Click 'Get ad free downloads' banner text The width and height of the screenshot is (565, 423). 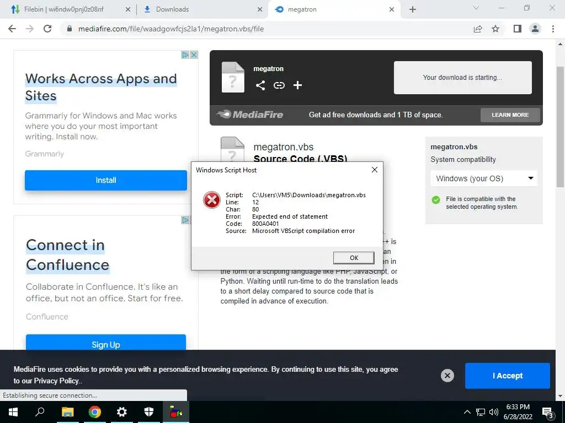click(x=375, y=115)
